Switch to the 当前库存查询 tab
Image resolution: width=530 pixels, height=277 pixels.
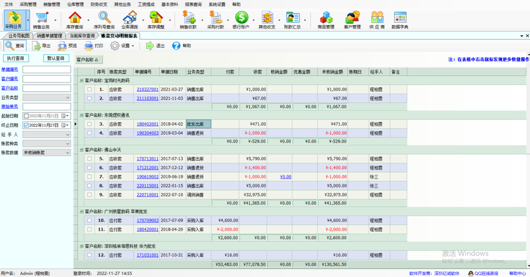(x=82, y=36)
